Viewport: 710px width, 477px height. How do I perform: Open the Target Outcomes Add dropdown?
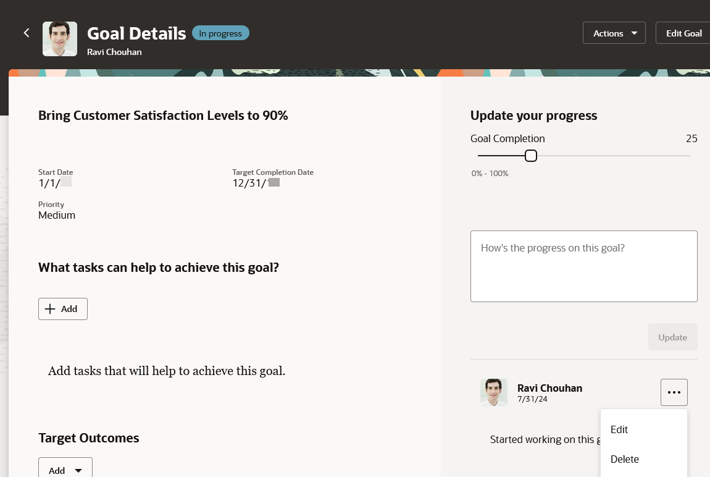[65, 468]
